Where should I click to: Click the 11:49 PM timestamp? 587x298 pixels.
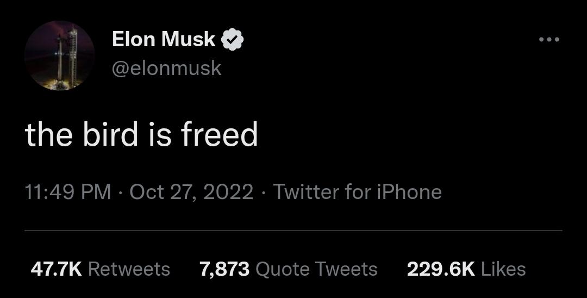68,192
